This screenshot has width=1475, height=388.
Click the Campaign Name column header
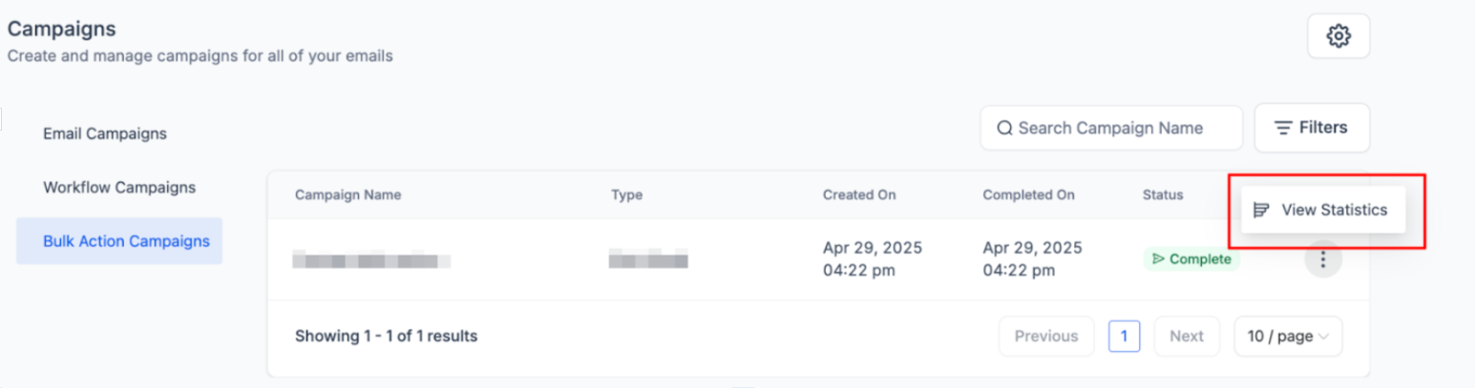(348, 194)
